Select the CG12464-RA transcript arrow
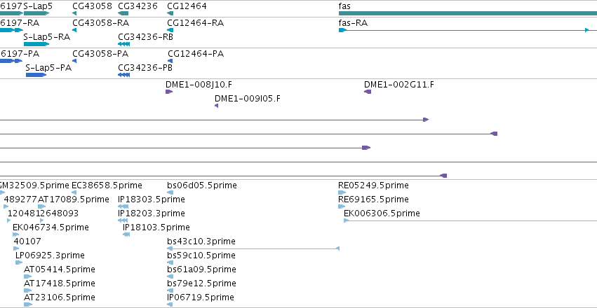The width and height of the screenshot is (597, 308). (x=170, y=30)
